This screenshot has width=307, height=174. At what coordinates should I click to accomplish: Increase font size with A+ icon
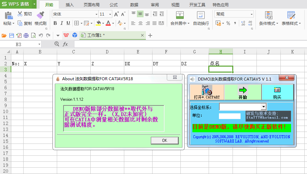tap(116, 14)
